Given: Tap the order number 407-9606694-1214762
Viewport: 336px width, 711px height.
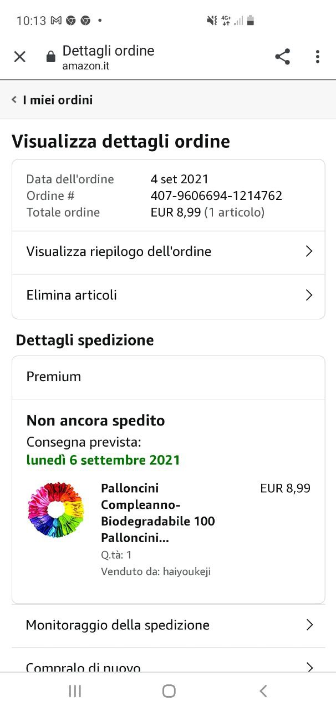Looking at the screenshot, I should (x=216, y=196).
